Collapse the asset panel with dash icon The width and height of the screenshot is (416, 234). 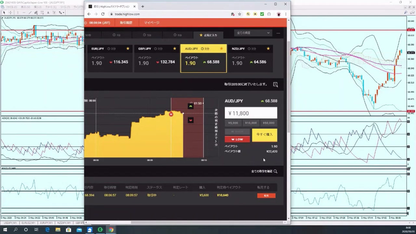tap(278, 33)
